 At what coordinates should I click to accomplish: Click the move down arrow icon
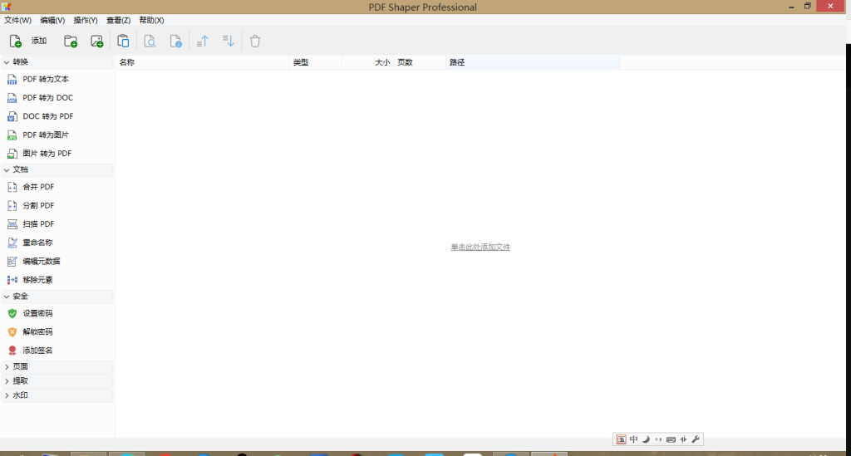(229, 42)
